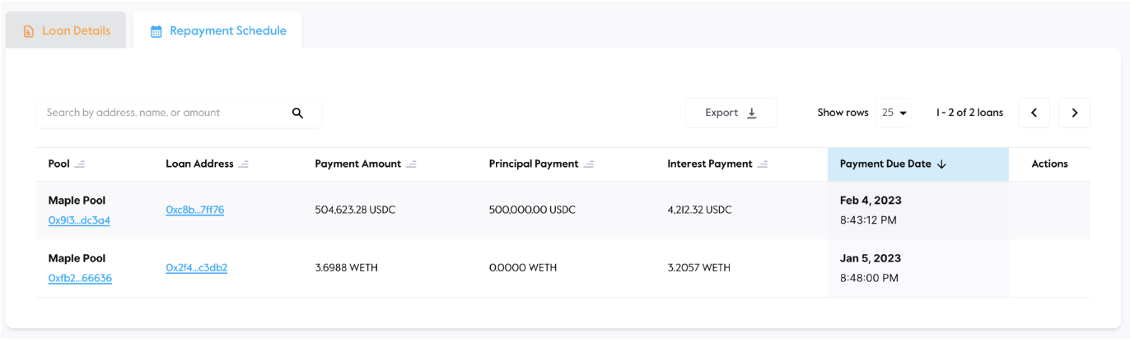Open loan address 0x2f4...c3db2 link
Image resolution: width=1130 pixels, height=342 pixels.
tap(196, 267)
